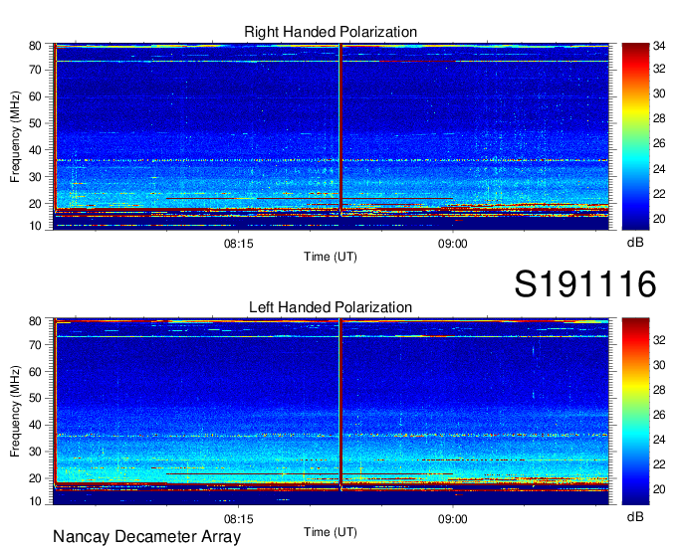Click the 50 frequency tick on upper plot
677x549 pixels.
pos(35,123)
